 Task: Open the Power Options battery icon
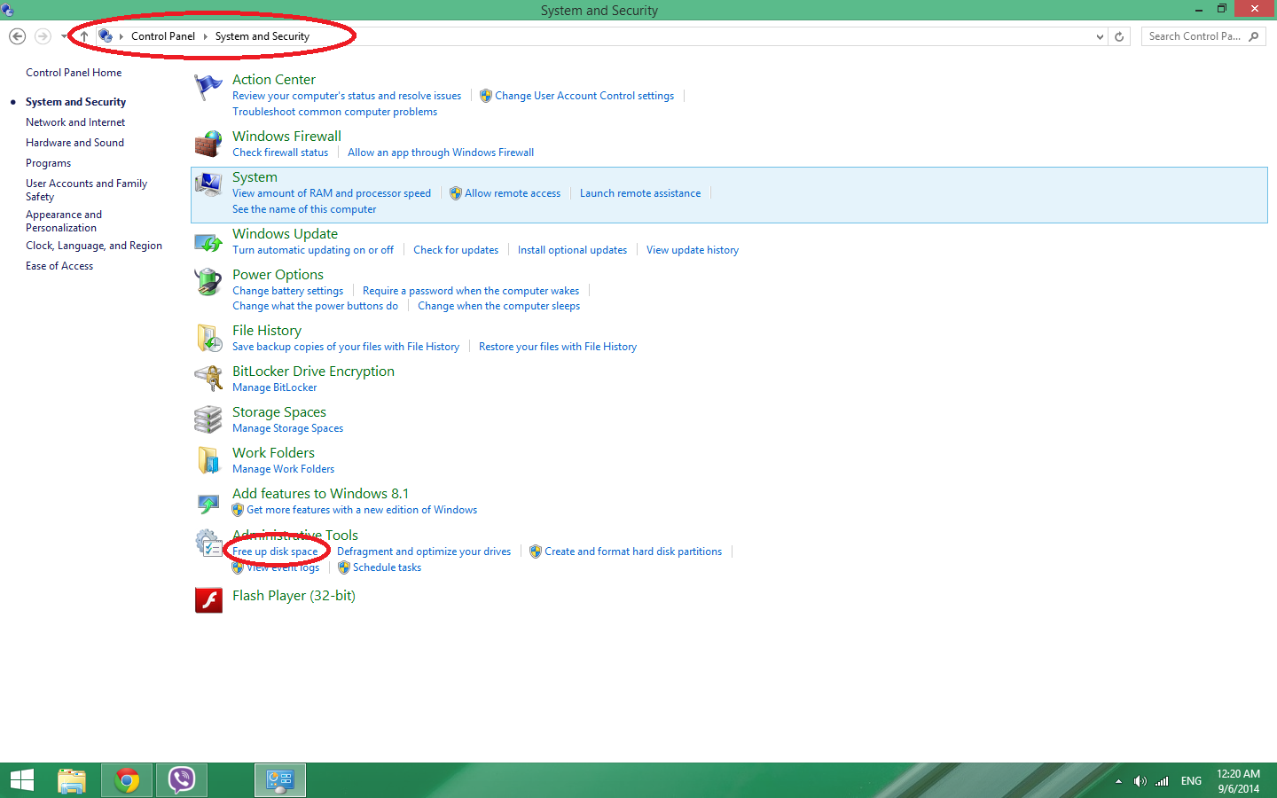tap(208, 282)
